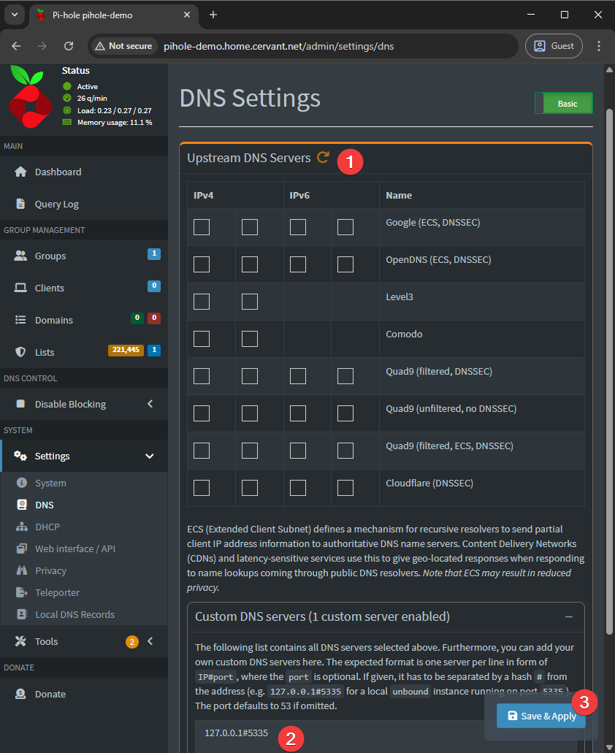Open DHCP settings page
This screenshot has width=615, height=753.
click(47, 527)
